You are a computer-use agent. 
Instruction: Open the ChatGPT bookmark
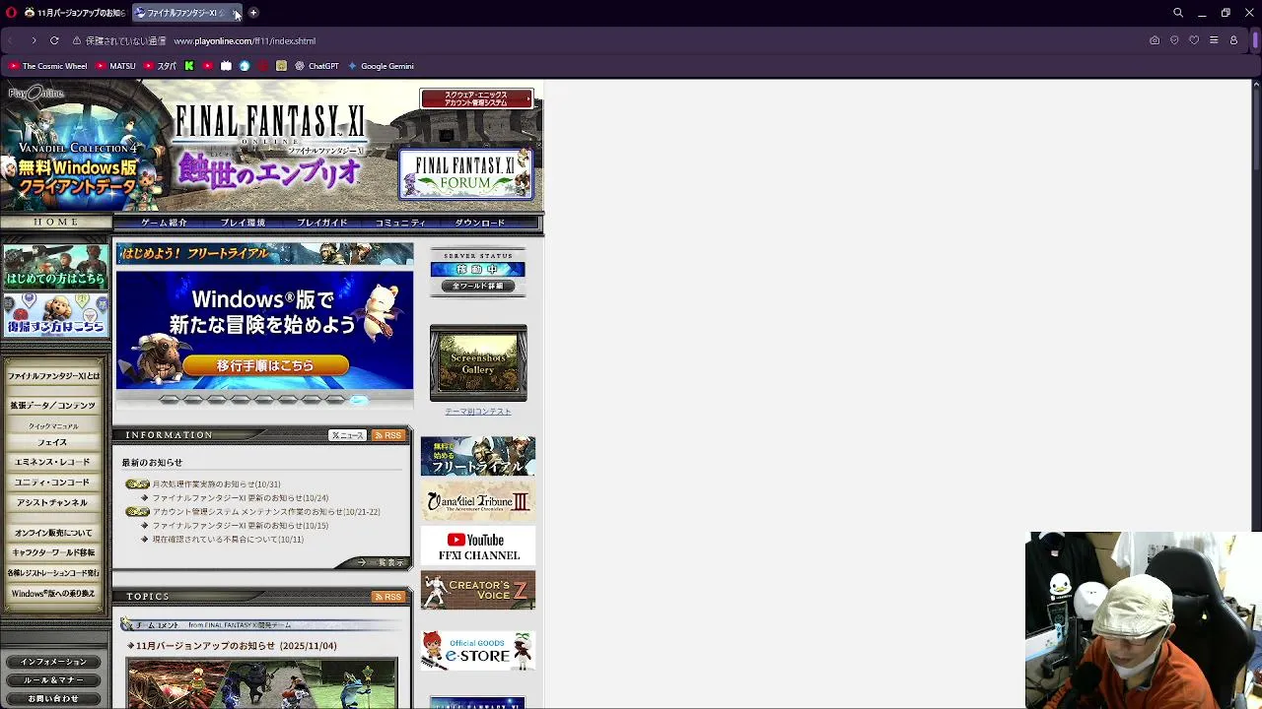[316, 66]
